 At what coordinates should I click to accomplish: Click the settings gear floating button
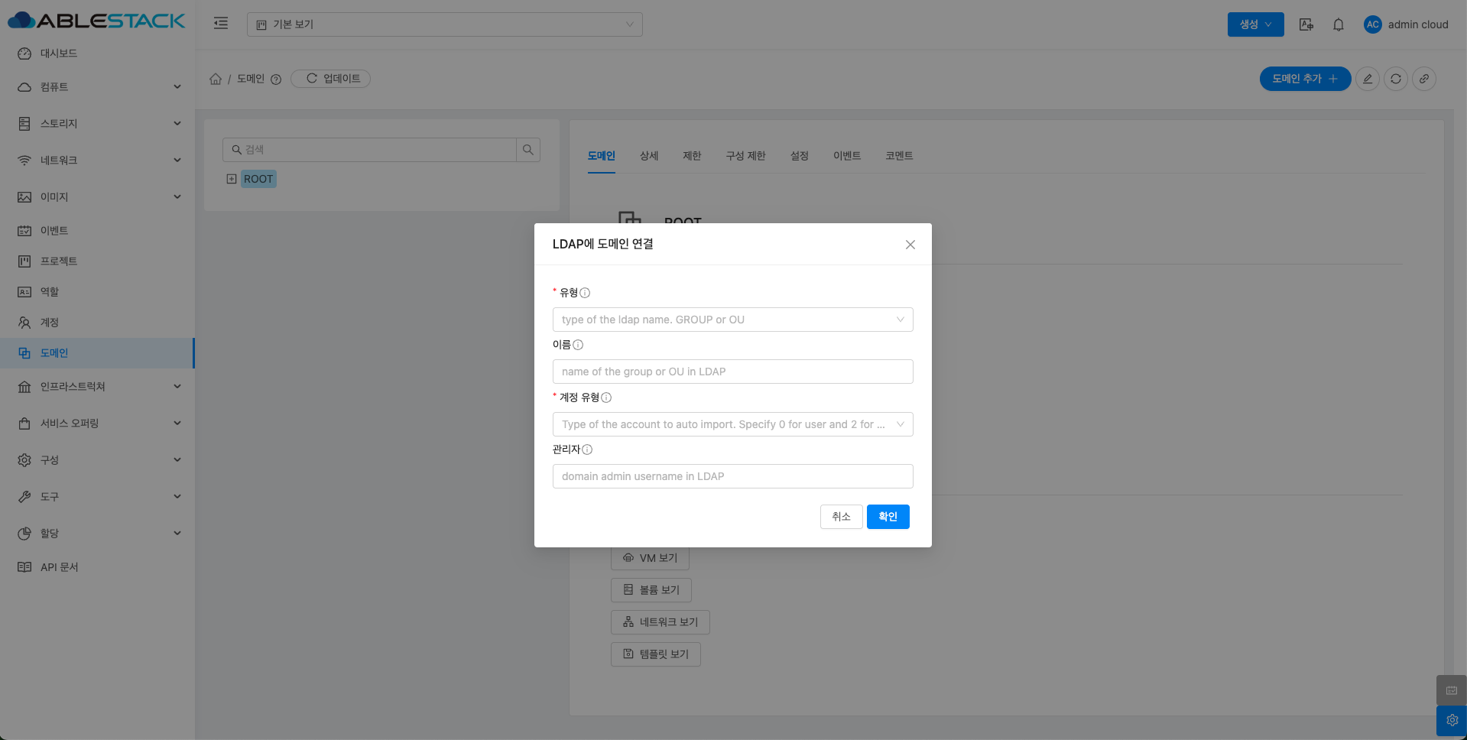(1452, 720)
